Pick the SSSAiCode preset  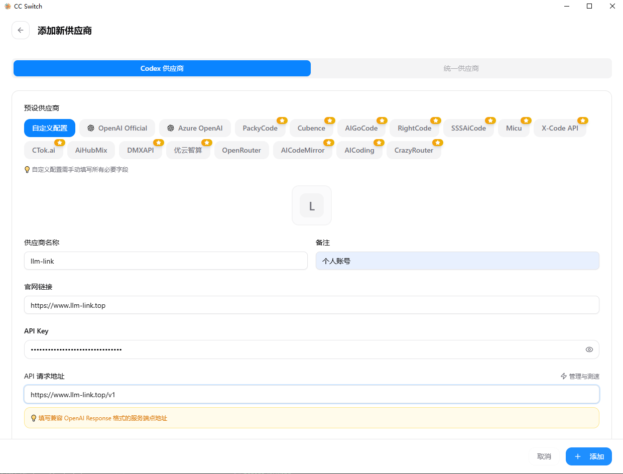tap(468, 128)
